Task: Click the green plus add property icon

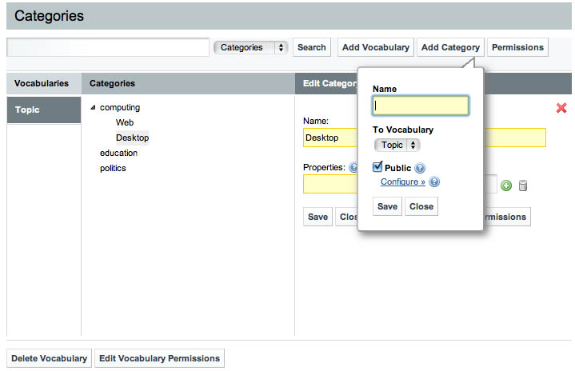Action: tap(506, 186)
